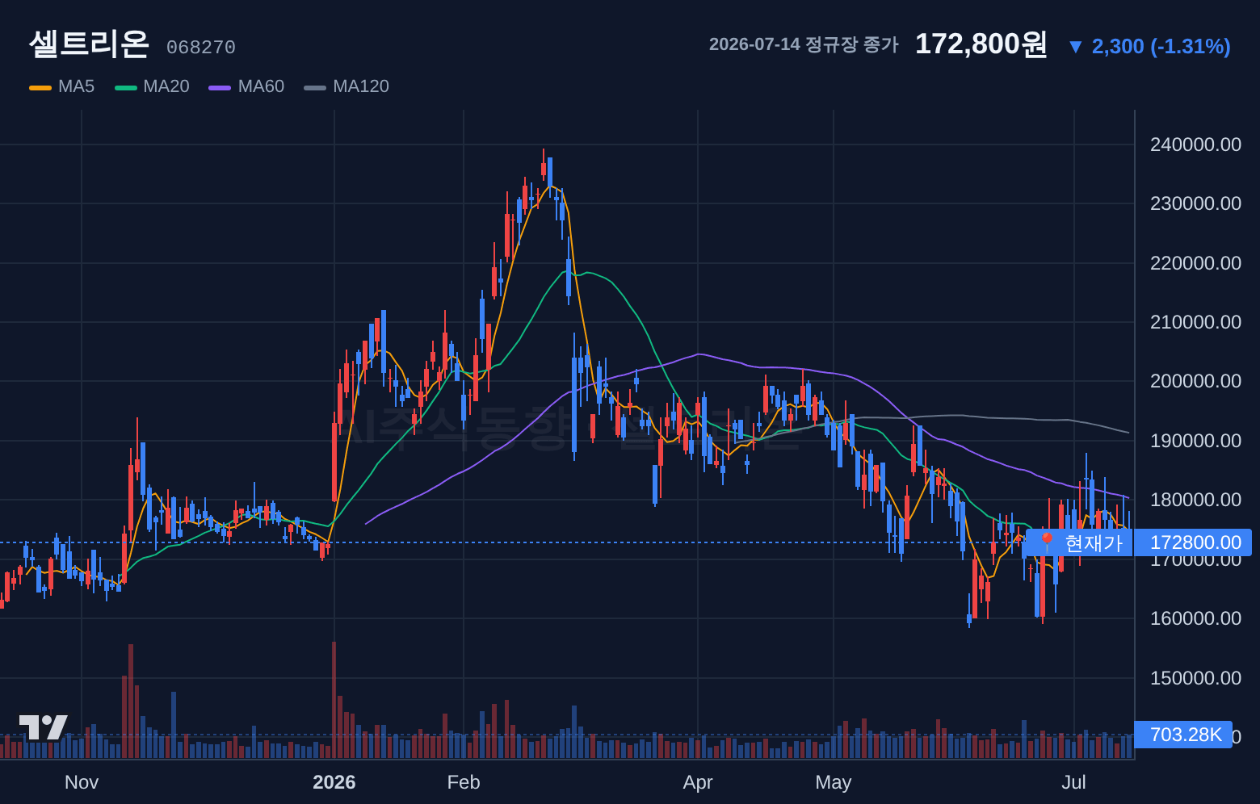This screenshot has height=804, width=1260.
Task: Click the 240000.00 price scale label
Action: tap(1195, 144)
